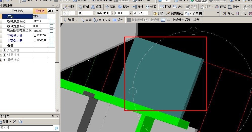Delete component with X in list panel

point(15,122)
